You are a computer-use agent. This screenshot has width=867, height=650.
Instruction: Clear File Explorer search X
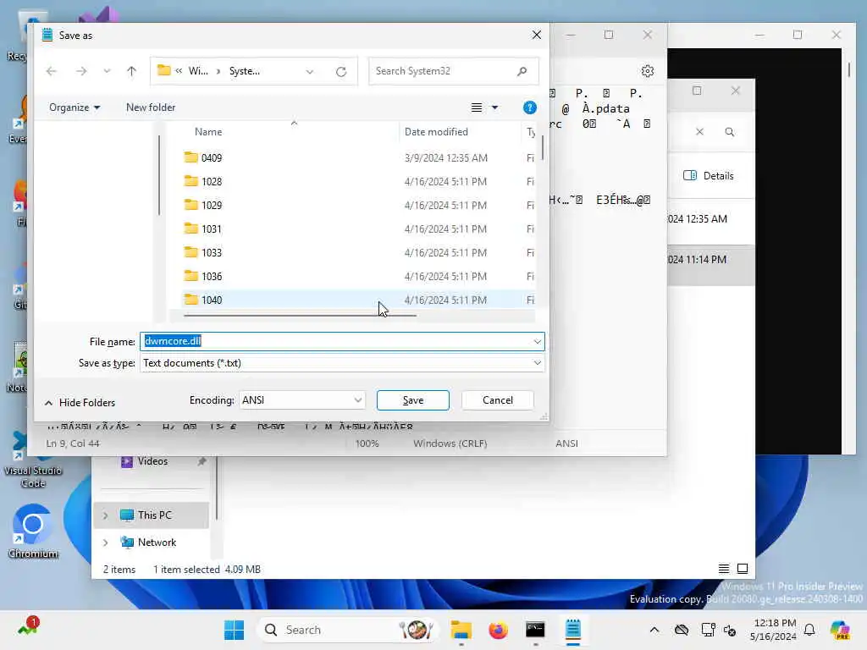click(x=699, y=132)
